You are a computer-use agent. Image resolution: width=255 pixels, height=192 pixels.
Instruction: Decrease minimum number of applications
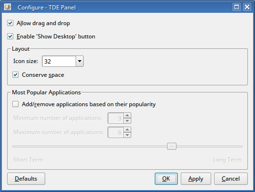pos(127,121)
